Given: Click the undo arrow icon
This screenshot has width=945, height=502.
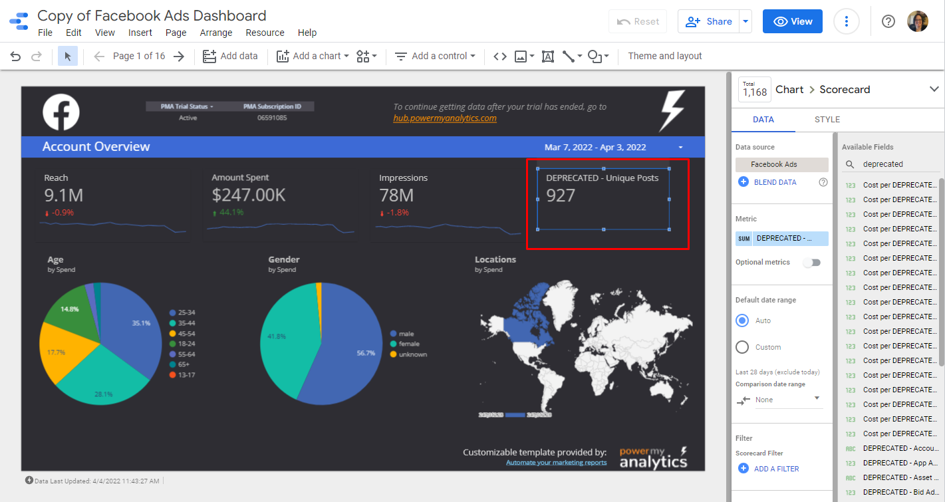Looking at the screenshot, I should click(15, 57).
